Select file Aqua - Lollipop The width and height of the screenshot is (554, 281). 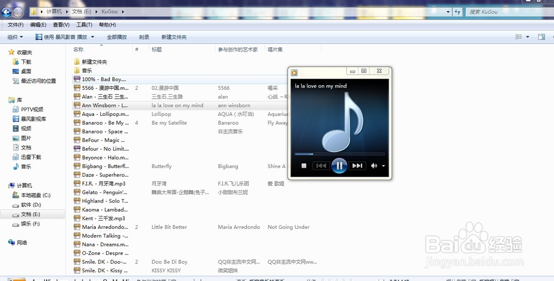click(x=105, y=114)
